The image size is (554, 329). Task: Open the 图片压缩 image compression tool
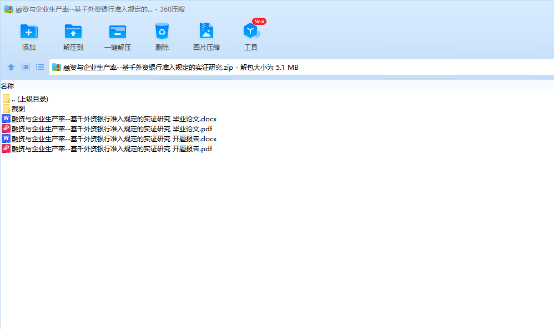click(207, 30)
